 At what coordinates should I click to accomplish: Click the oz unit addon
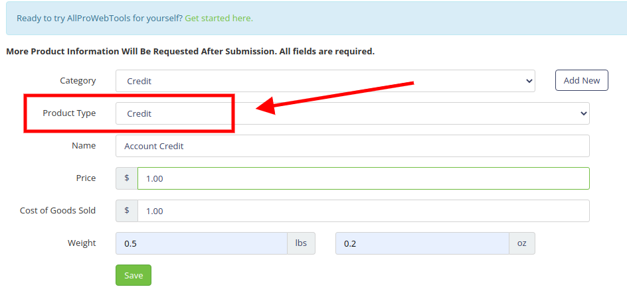[x=522, y=243]
